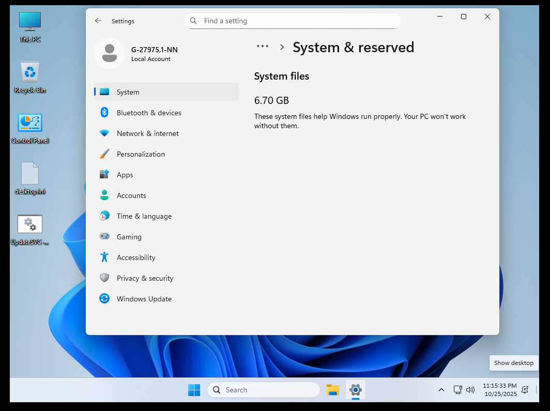Open Apps settings
The image size is (550, 411).
[166, 175]
